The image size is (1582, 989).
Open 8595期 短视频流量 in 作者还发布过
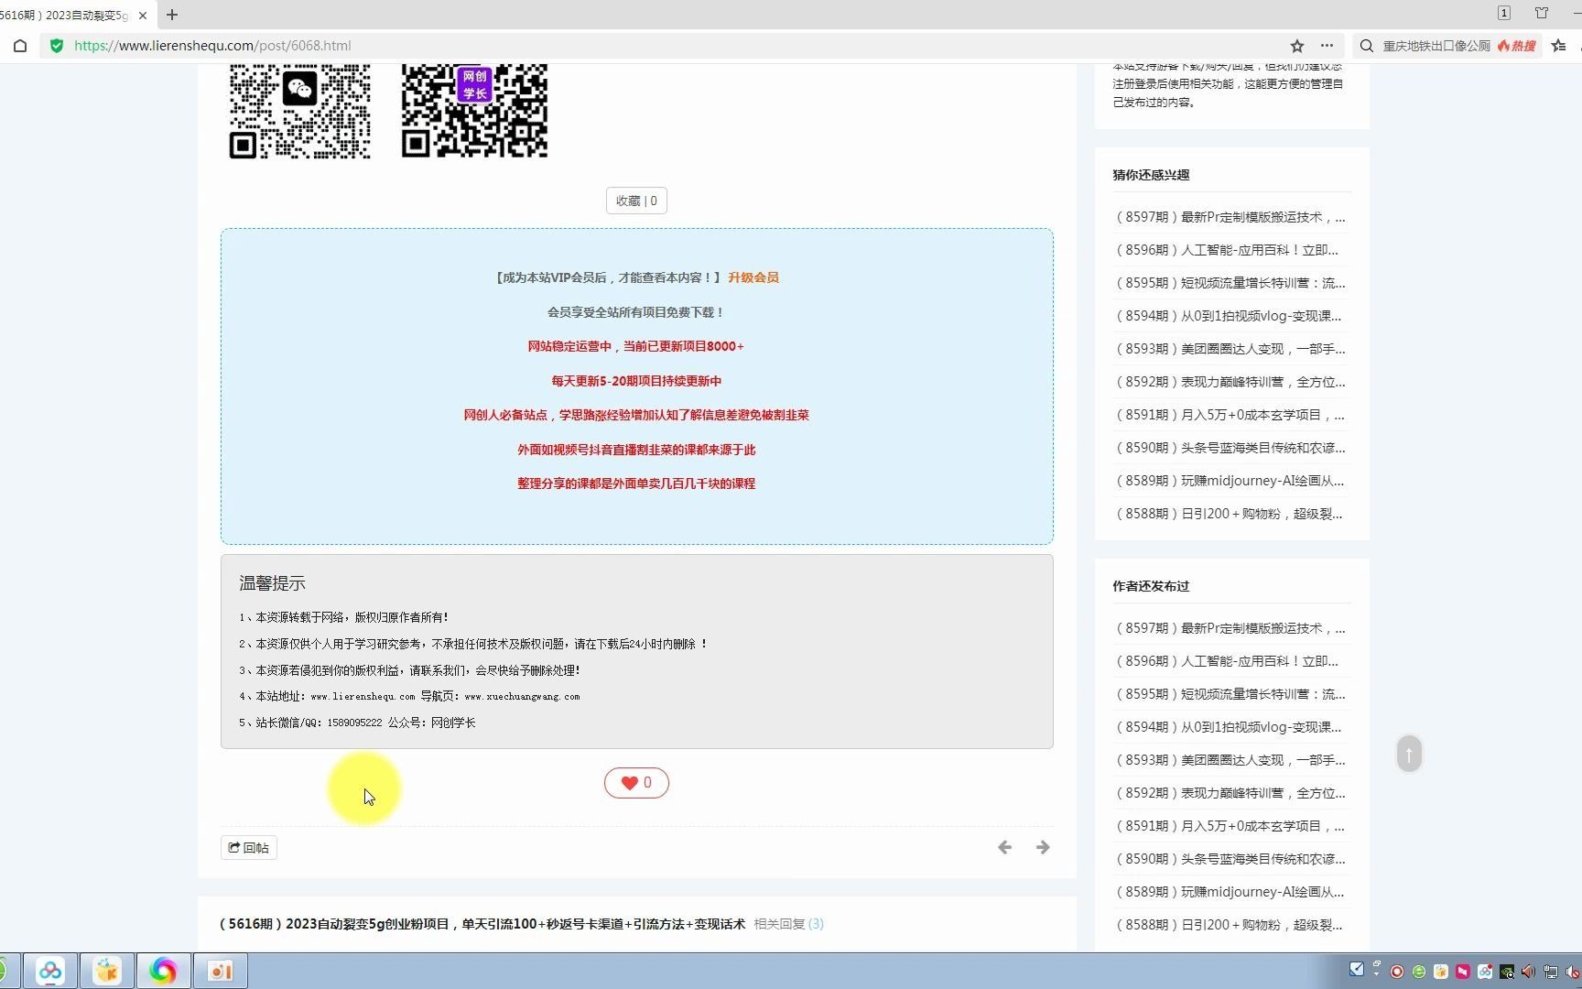point(1230,694)
